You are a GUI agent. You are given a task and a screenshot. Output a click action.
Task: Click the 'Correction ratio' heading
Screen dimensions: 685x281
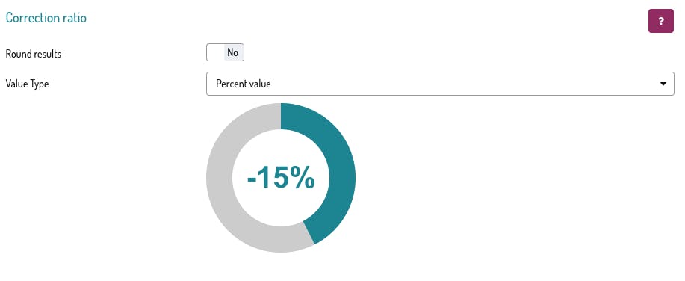tap(46, 18)
